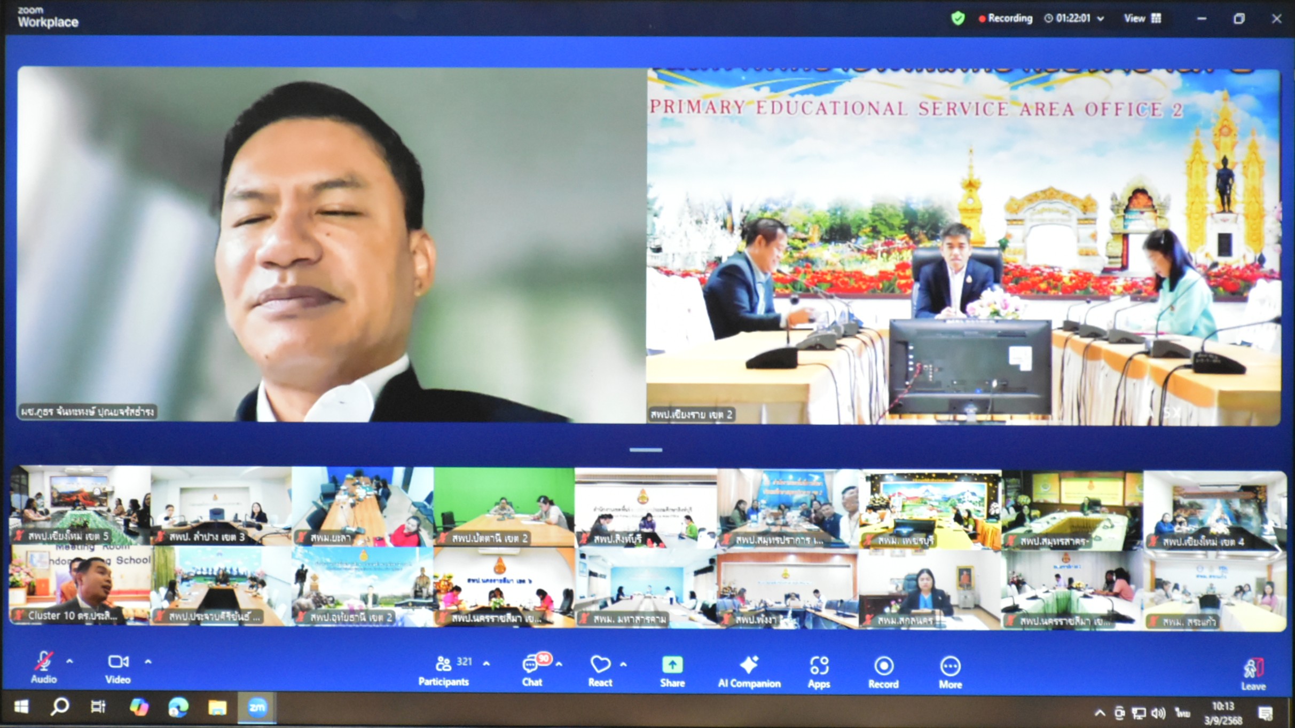Click the Leave meeting button
Viewport: 1295px width, 728px height.
[1253, 670]
